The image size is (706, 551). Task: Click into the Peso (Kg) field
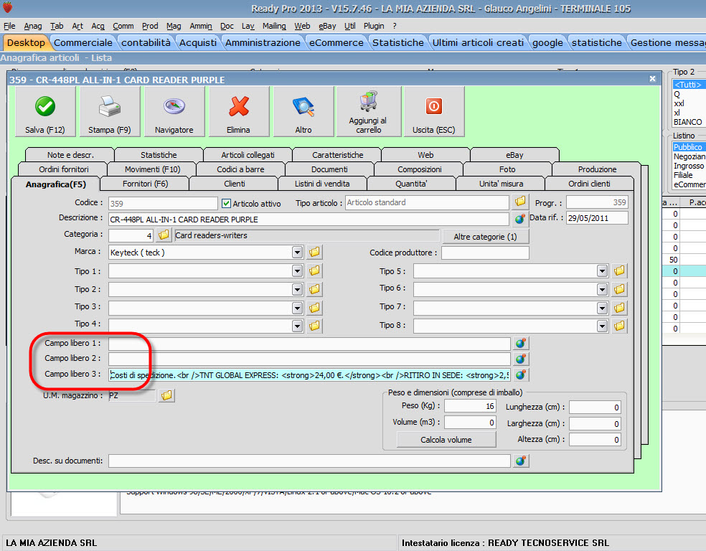pyautogui.click(x=470, y=406)
